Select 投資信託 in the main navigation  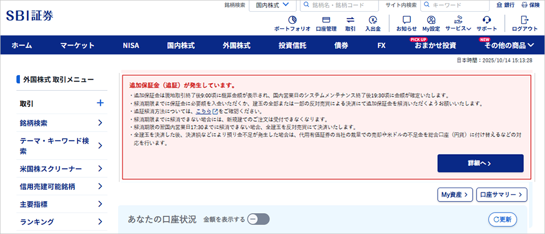(x=292, y=46)
